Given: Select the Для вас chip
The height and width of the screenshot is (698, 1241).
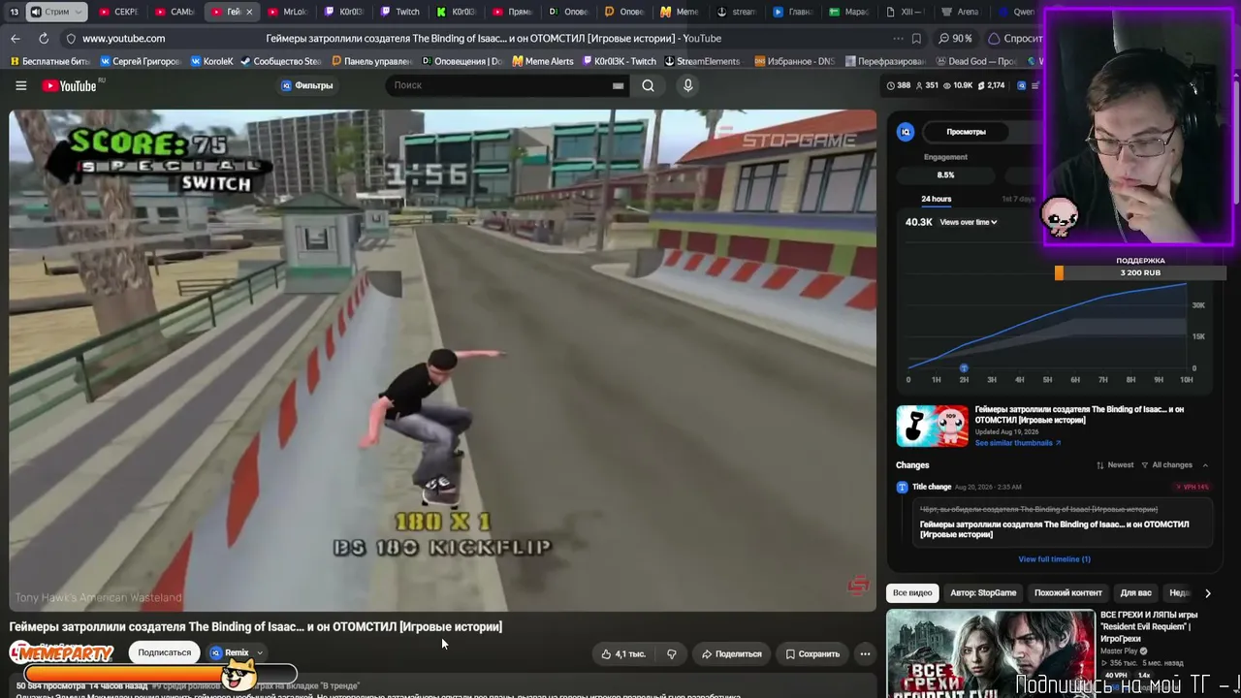Looking at the screenshot, I should point(1135,593).
